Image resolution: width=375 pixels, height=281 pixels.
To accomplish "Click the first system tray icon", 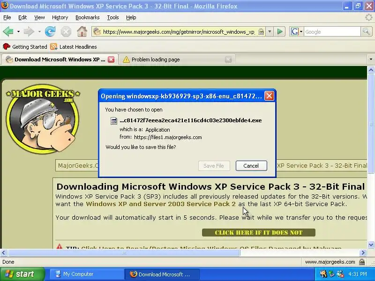I will point(323,274).
